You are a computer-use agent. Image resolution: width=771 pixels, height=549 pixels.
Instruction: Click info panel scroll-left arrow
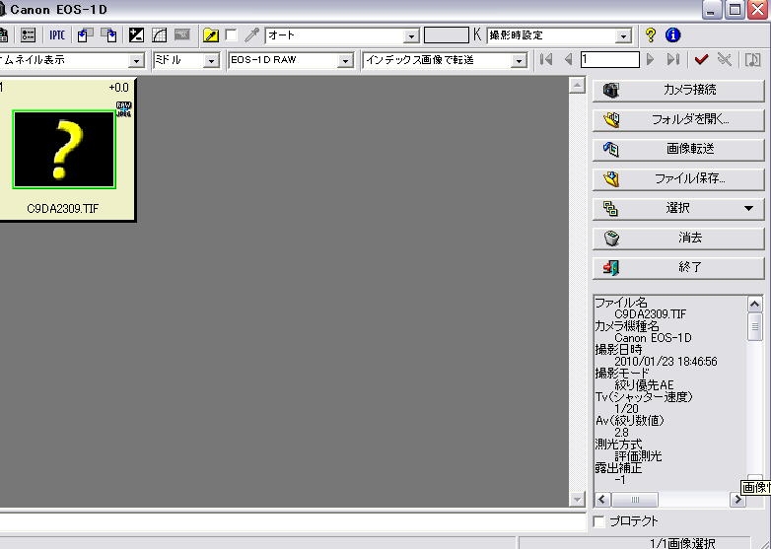602,500
